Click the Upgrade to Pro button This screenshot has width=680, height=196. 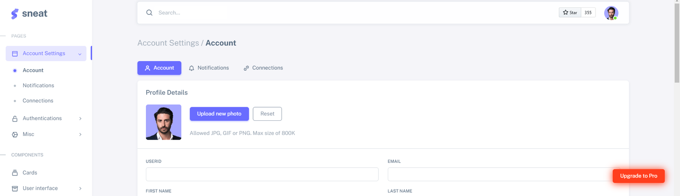(x=638, y=176)
